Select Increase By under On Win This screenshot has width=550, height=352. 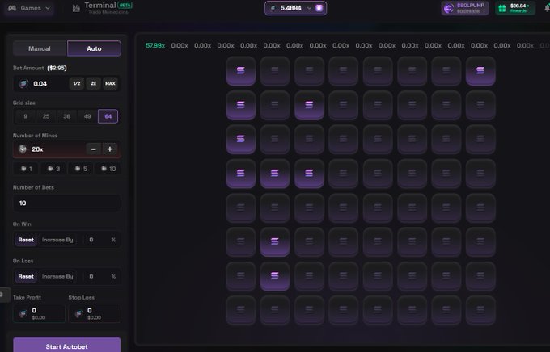(57, 240)
